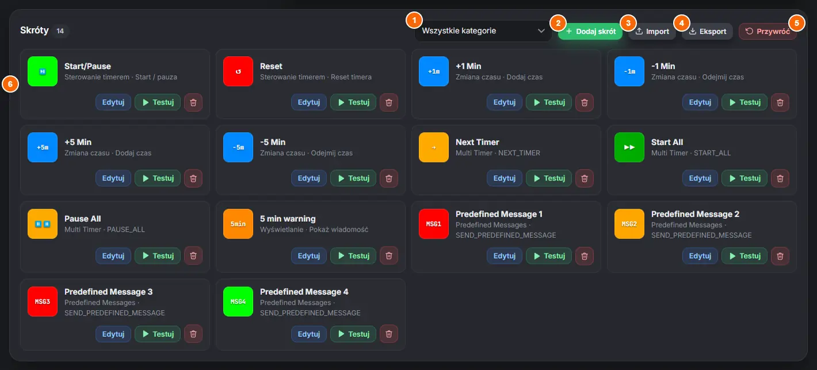Click the Dodaj skrót button
Image resolution: width=817 pixels, height=370 pixels.
[x=590, y=32]
